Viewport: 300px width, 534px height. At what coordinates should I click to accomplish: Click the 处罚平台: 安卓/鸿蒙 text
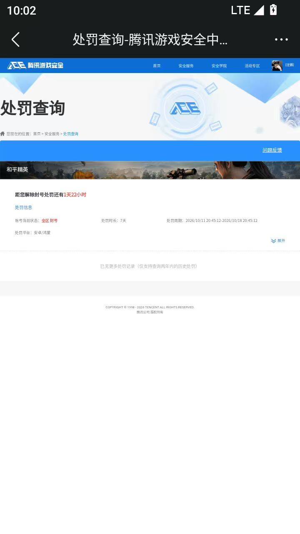coord(32,233)
